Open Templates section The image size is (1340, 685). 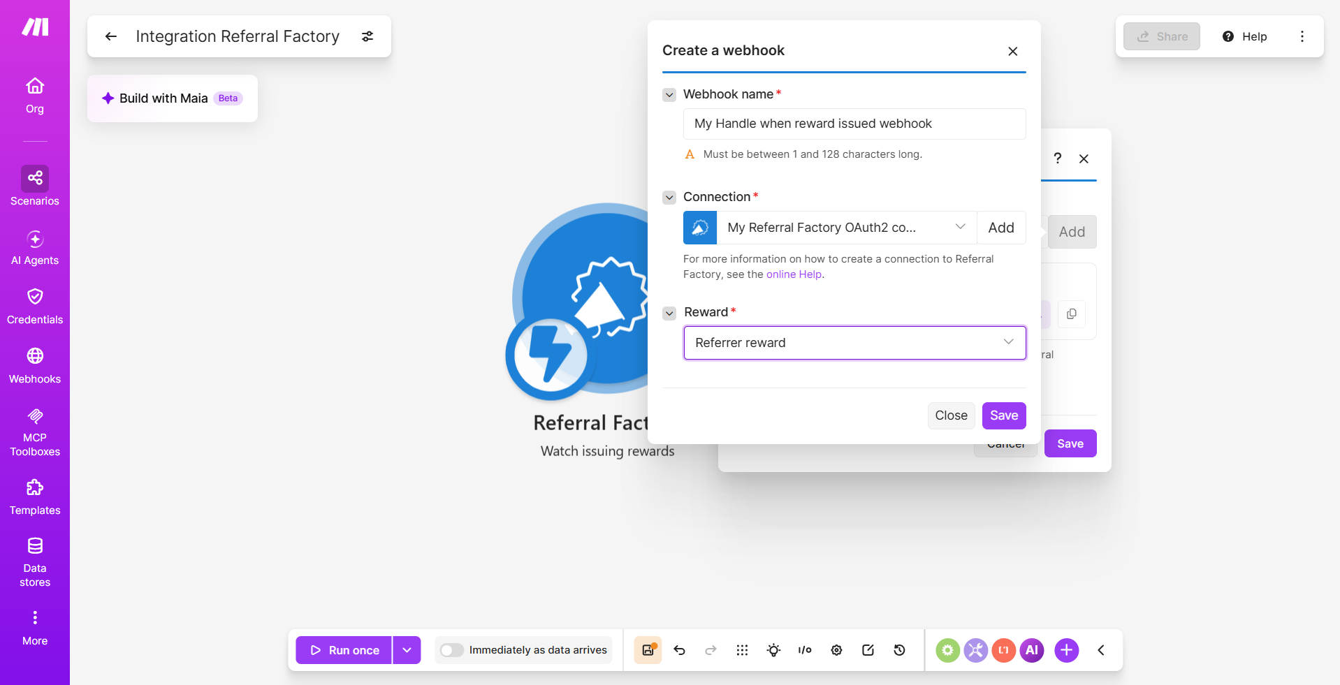pyautogui.click(x=35, y=498)
